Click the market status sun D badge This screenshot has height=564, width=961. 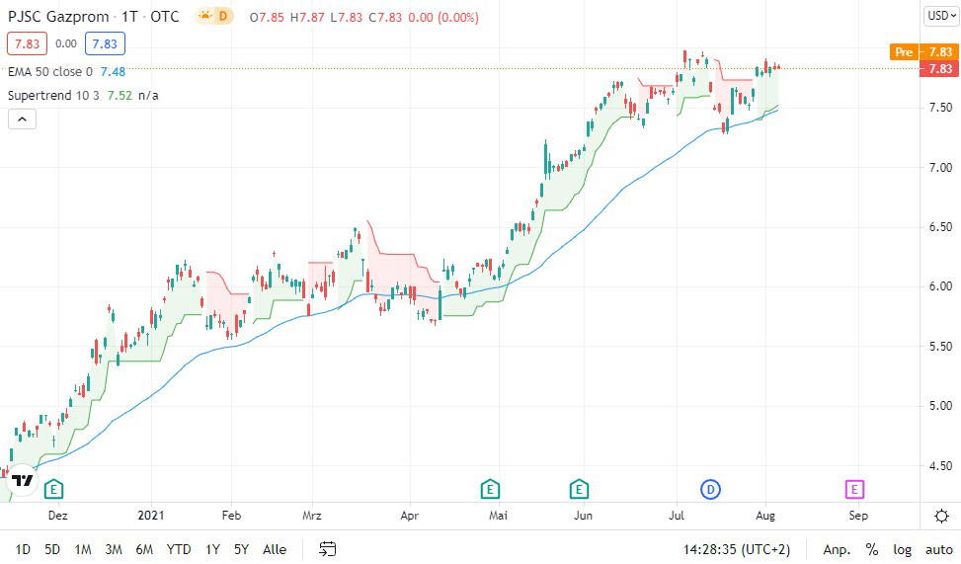click(x=214, y=17)
